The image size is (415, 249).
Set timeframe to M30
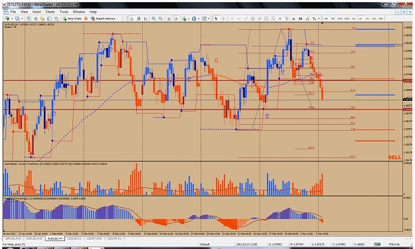[347, 19]
